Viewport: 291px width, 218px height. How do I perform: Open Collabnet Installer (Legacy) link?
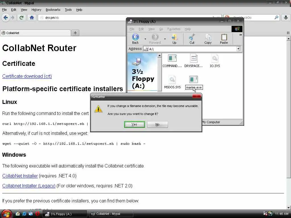[x=29, y=186]
